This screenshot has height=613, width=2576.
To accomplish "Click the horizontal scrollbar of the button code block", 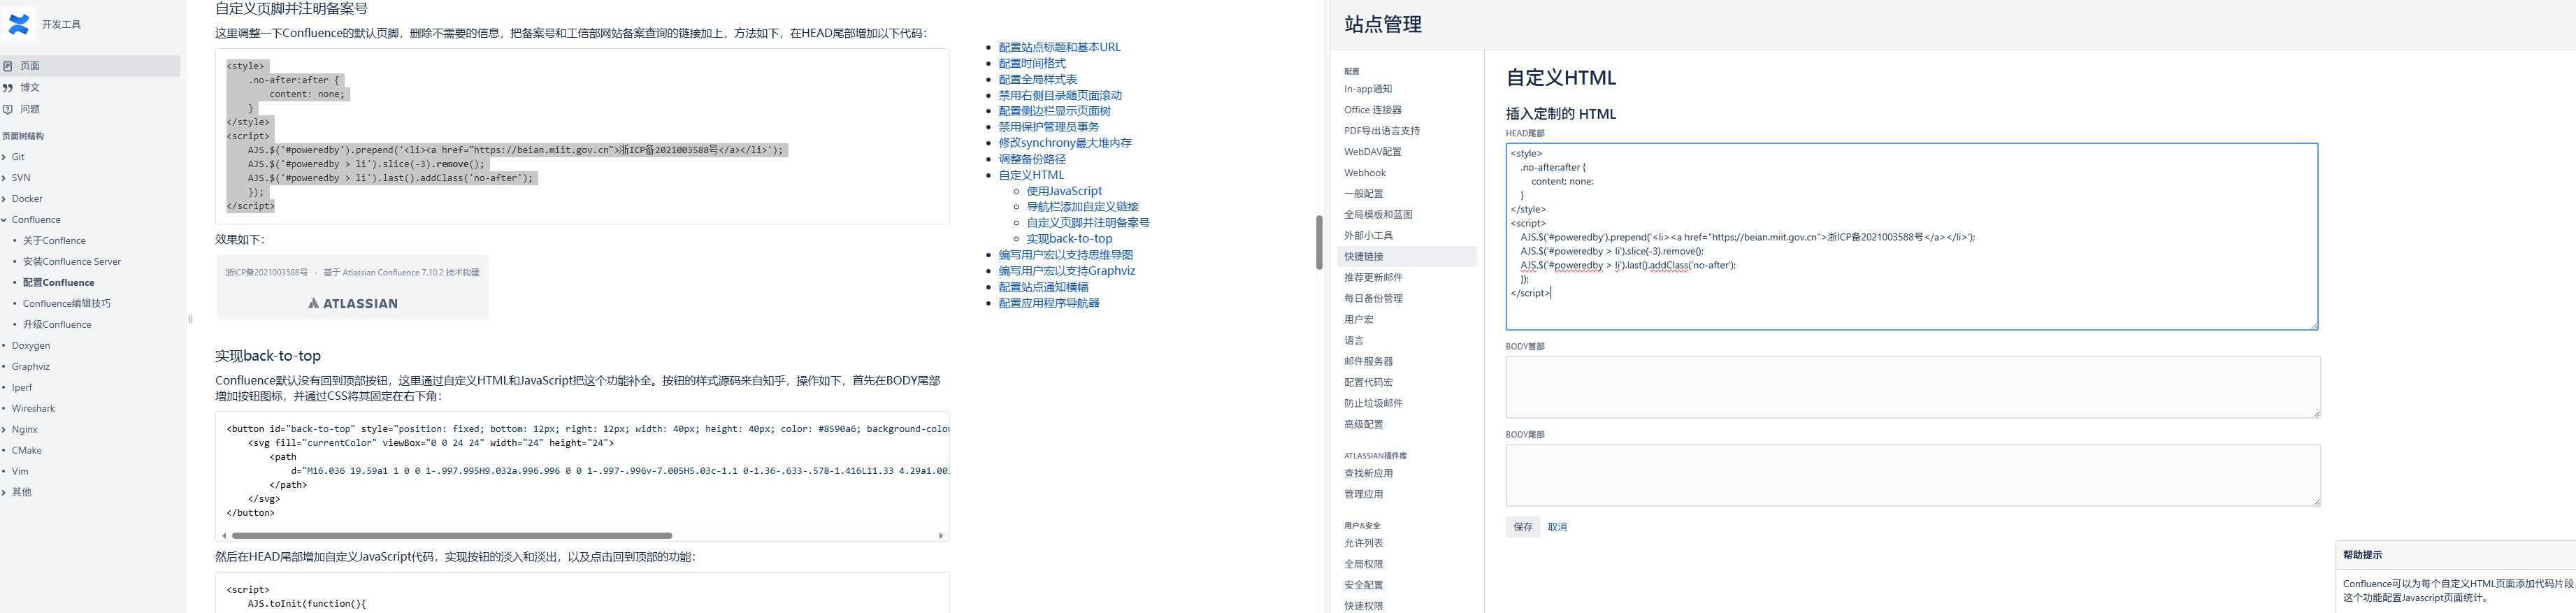I will pyautogui.click(x=452, y=536).
